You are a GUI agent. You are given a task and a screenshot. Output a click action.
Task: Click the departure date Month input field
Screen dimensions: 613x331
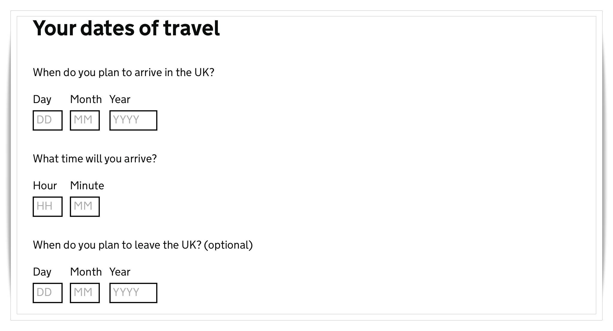[85, 293]
